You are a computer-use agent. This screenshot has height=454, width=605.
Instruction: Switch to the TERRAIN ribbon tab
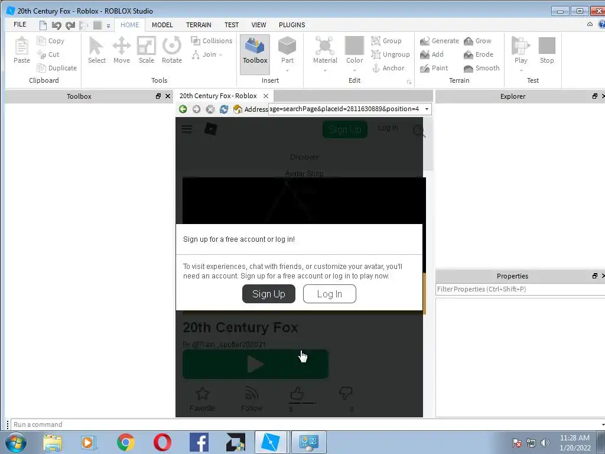click(x=199, y=25)
